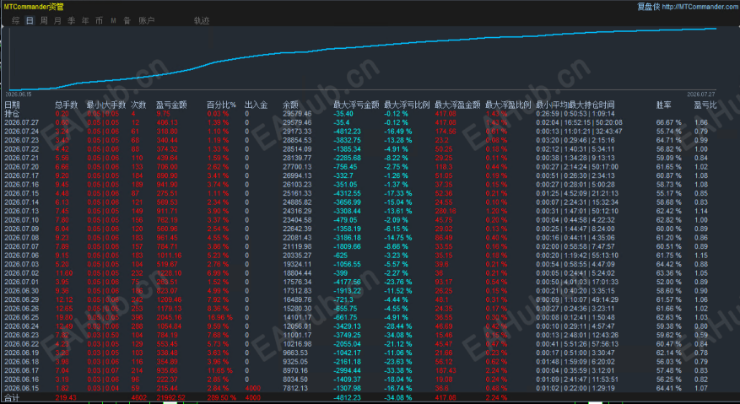Select the 2026.06.25 date row
Image resolution: width=740 pixels, height=404 pixels.
[x=22, y=317]
